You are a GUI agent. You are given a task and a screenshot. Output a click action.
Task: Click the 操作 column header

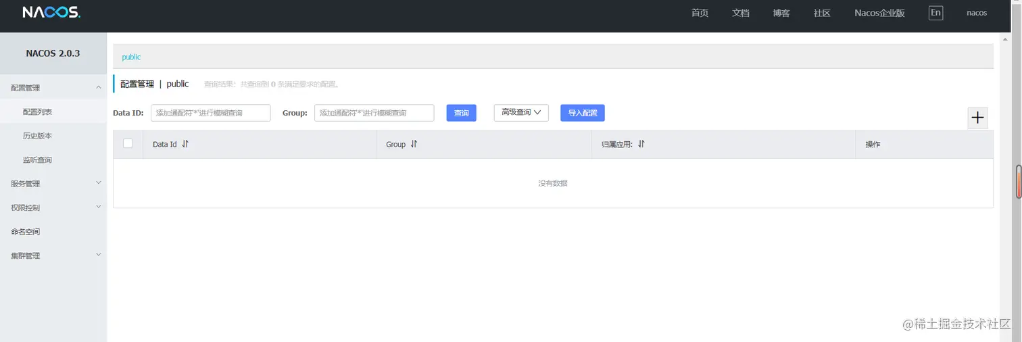[x=873, y=145]
